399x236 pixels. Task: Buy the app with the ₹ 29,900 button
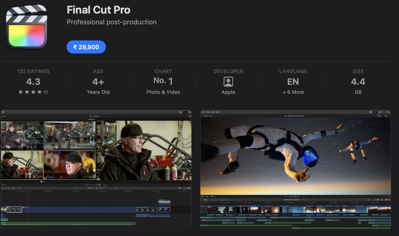coord(86,47)
